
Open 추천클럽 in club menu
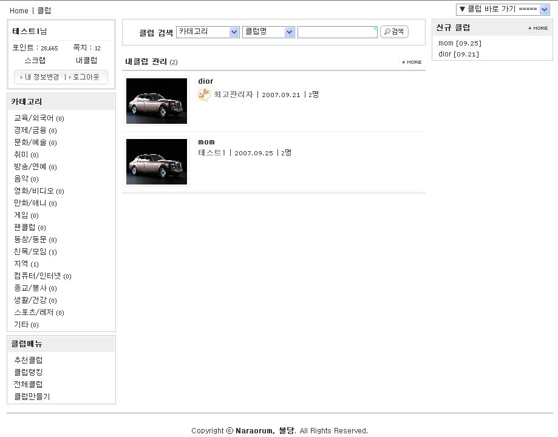tap(29, 361)
